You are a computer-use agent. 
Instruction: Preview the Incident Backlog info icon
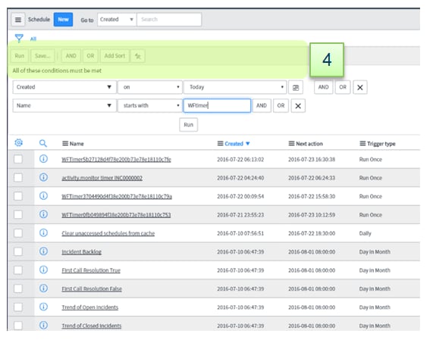tap(43, 251)
